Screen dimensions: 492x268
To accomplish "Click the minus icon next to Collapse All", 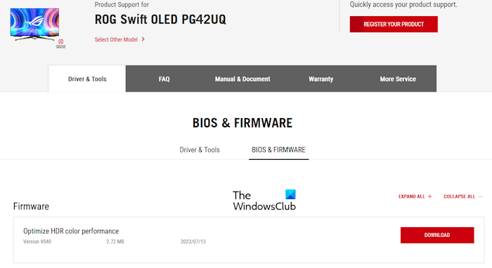I will point(480,196).
